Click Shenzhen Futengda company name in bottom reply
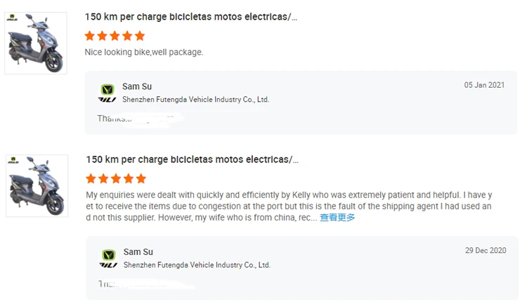 coord(197,265)
